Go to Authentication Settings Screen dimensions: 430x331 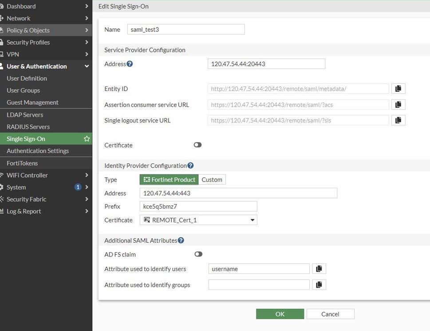click(38, 151)
